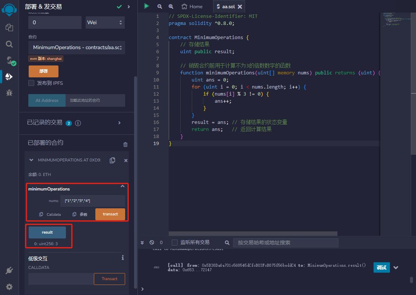This screenshot has height=295, width=416.
Task: Click the recorded transactions count badge 2
Action: click(69, 123)
